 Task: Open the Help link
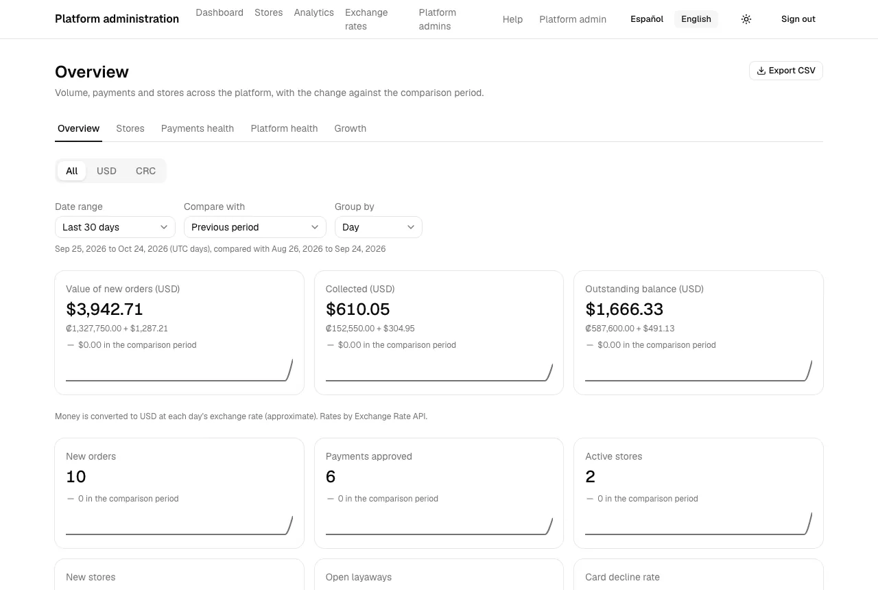point(512,19)
